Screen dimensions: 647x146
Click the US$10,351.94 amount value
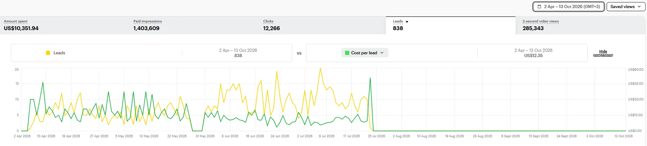[21, 28]
